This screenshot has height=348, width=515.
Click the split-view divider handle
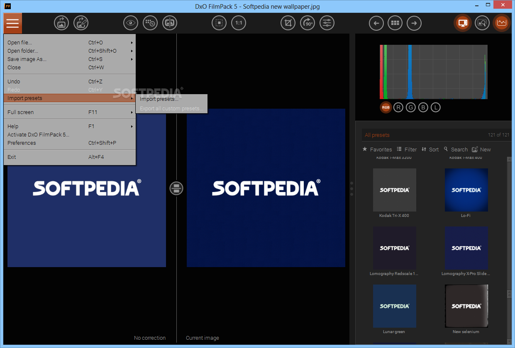pyautogui.click(x=176, y=188)
